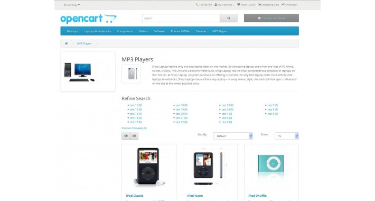
Task: Open the iPod Shuffle product title
Action: coord(258,196)
